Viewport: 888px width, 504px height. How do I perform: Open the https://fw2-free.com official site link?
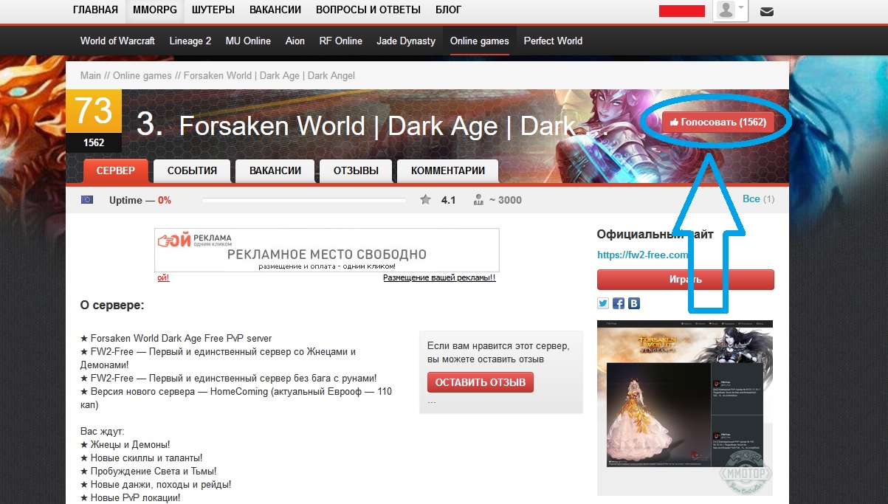(643, 255)
